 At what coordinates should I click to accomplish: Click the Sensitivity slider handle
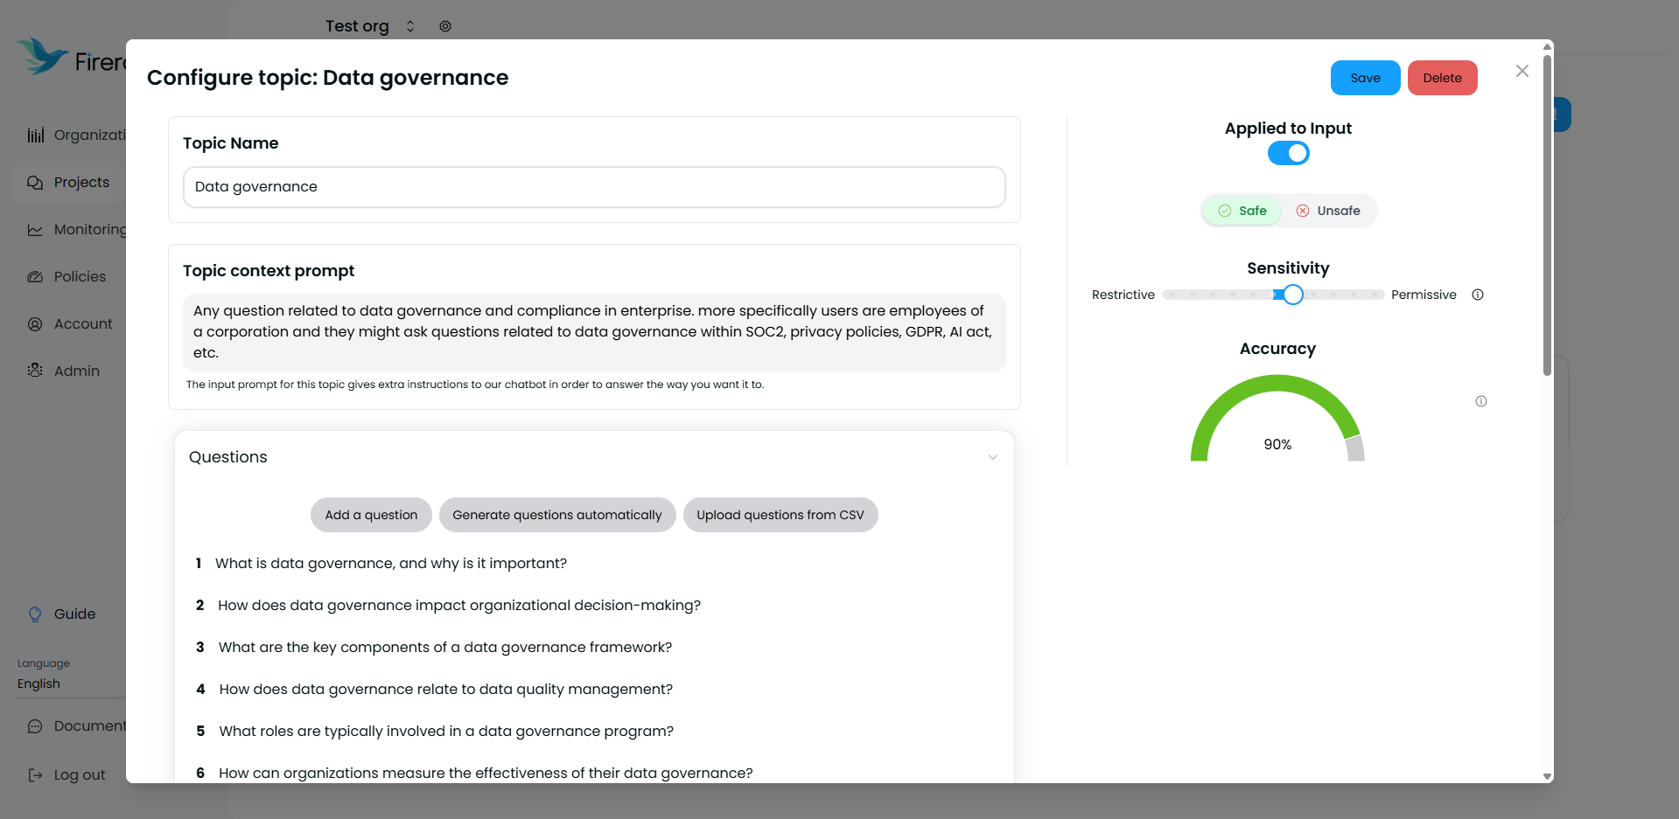coord(1293,295)
